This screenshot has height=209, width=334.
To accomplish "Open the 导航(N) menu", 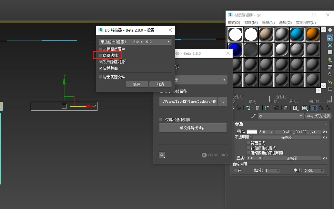I will pyautogui.click(x=268, y=23).
